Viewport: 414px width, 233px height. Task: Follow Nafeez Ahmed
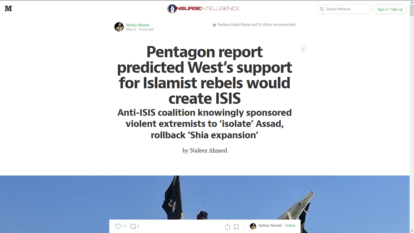coord(290,225)
